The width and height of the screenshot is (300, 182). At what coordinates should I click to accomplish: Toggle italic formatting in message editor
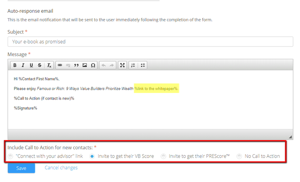click(x=23, y=65)
